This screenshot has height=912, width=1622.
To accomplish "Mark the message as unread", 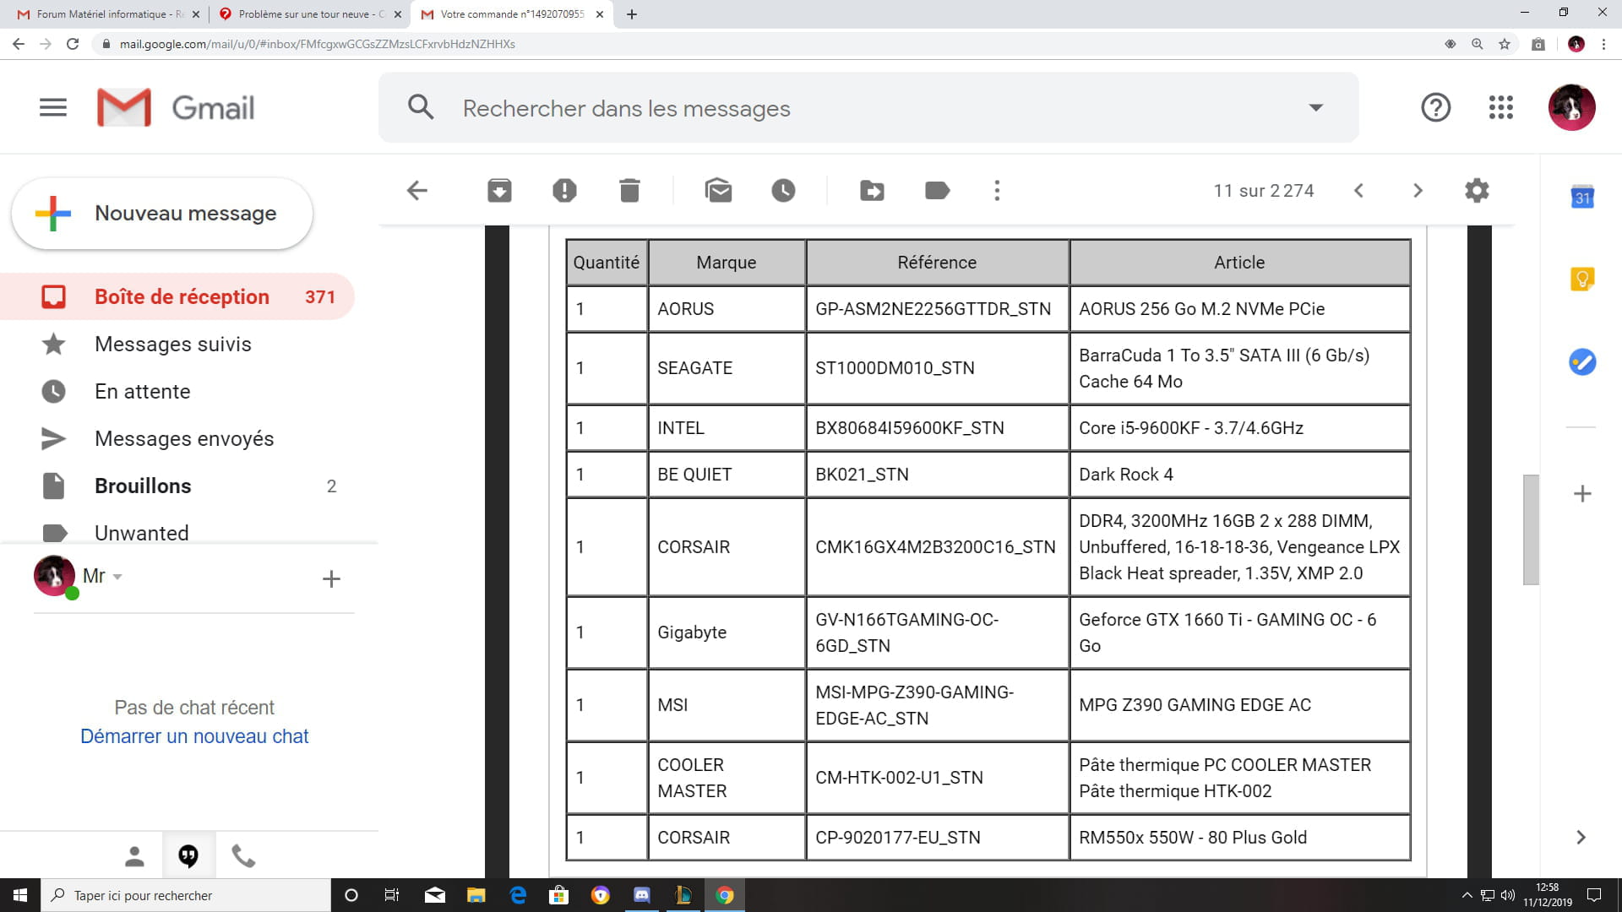I will (718, 191).
